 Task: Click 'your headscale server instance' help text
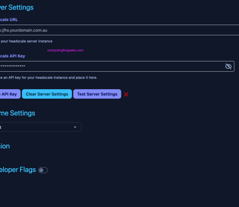pos(26,41)
